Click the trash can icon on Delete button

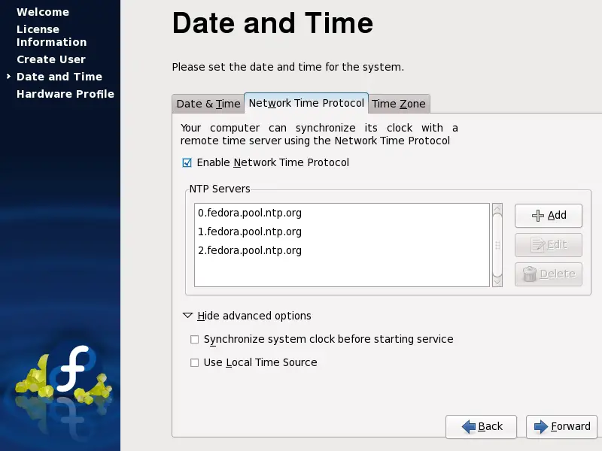point(530,274)
